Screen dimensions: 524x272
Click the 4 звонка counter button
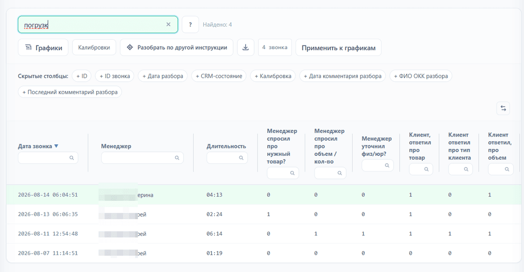click(275, 48)
